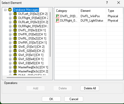Click the Delete All button
The image size is (124, 104).
[x=90, y=88]
